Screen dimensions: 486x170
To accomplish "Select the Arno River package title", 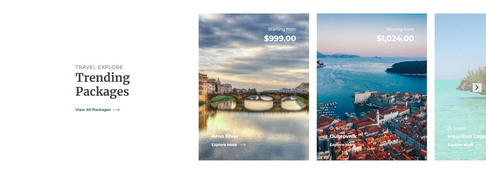I will (225, 136).
